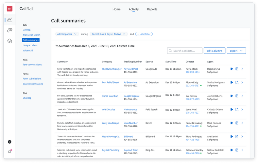Open the settings gear sidebar icon
This screenshot has height=163, width=258.
10,41
